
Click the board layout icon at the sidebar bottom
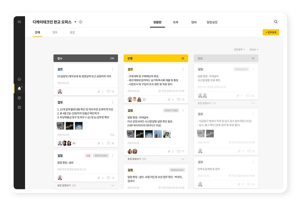(19, 107)
